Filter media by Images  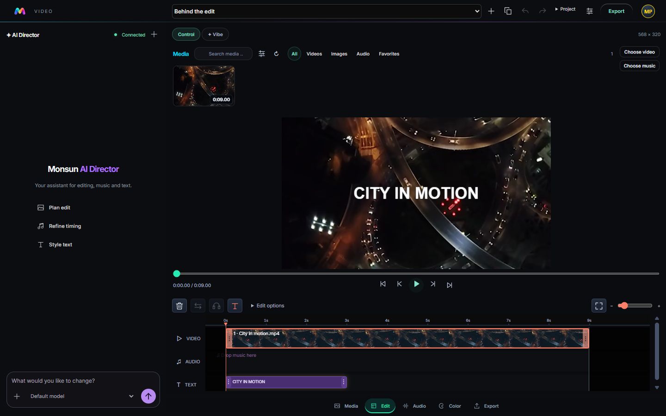click(339, 54)
